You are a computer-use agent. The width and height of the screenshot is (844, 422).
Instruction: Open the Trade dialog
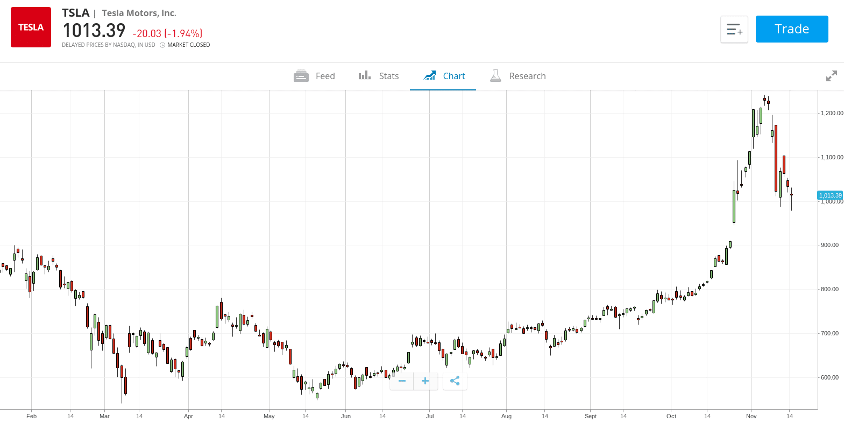[792, 29]
